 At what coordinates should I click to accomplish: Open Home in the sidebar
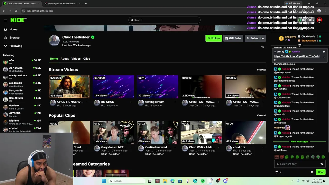13,29
